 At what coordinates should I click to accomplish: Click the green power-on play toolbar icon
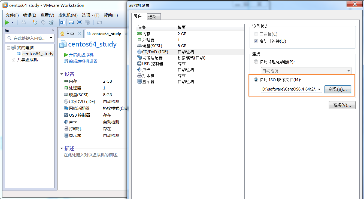coord(7,22)
